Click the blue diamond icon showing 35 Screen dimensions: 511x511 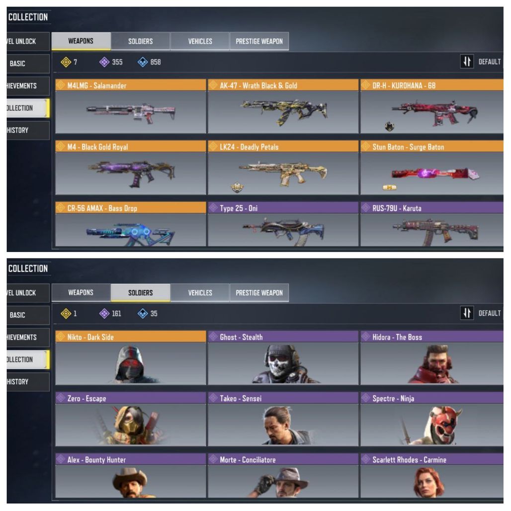[x=143, y=314]
